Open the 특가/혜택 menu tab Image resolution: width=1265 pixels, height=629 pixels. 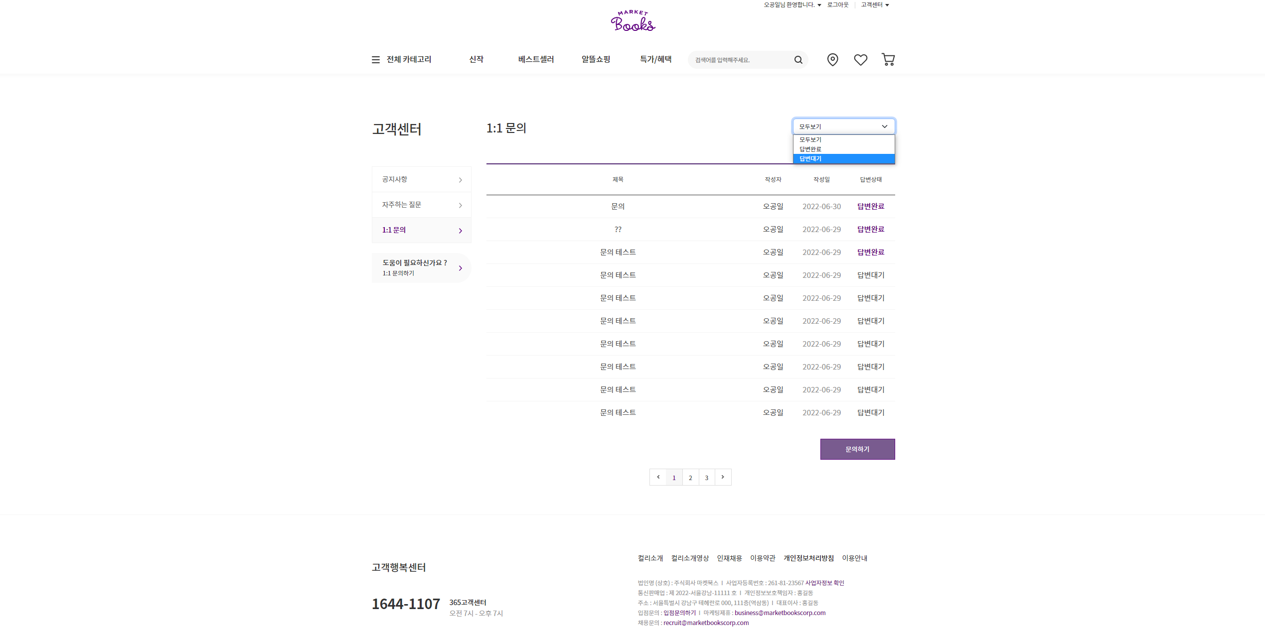(655, 59)
